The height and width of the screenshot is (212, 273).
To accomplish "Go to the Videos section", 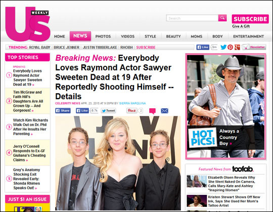I will 128,36.
